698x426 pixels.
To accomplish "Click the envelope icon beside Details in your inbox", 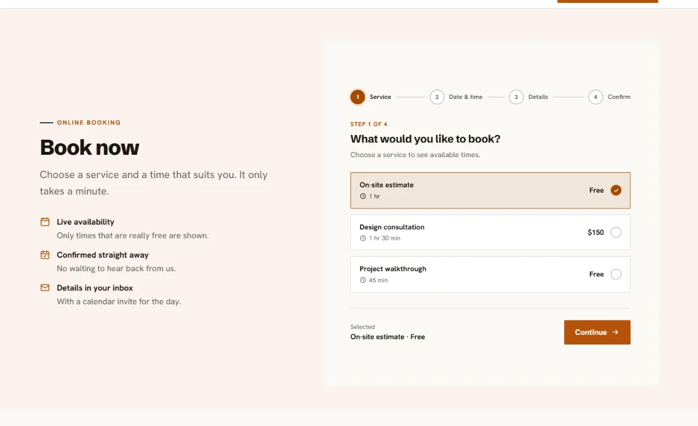I will pyautogui.click(x=45, y=287).
